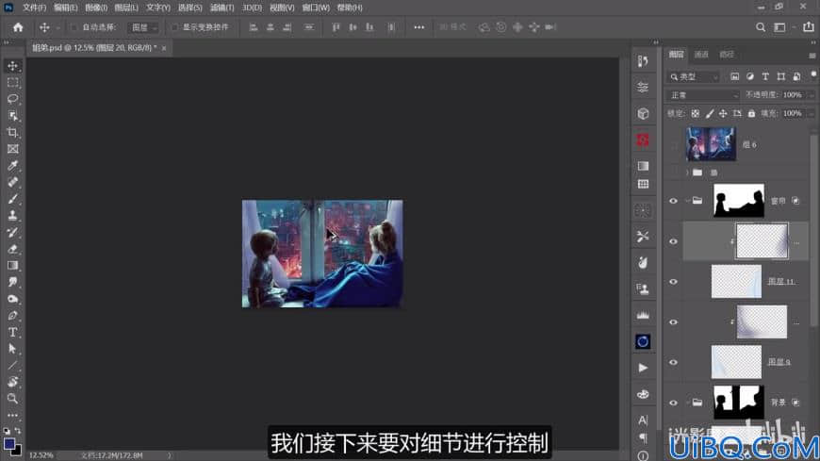
Task: Select the Rectangular Marquee tool
Action: [12, 83]
